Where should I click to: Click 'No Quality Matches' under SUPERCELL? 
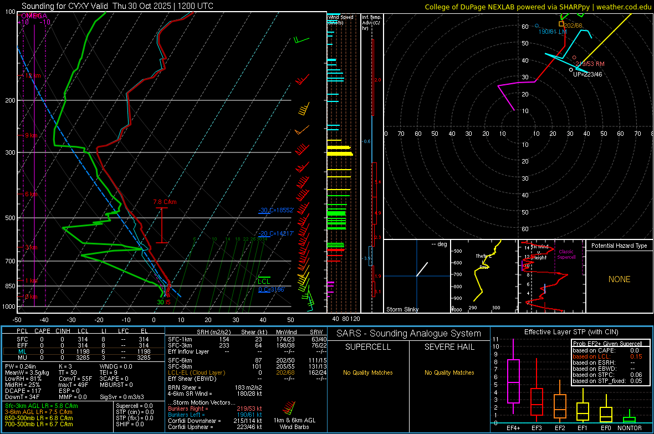(367, 372)
